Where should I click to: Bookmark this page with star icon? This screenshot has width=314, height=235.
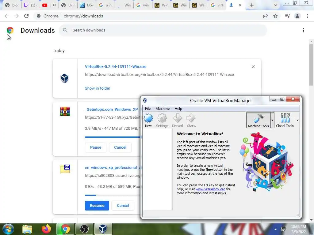coord(275,16)
